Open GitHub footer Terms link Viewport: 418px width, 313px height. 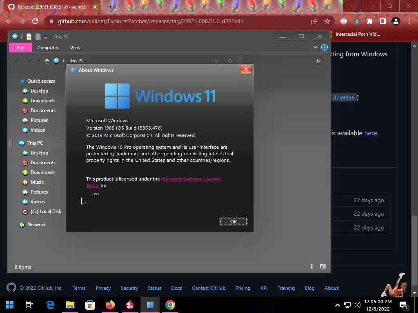(79, 288)
